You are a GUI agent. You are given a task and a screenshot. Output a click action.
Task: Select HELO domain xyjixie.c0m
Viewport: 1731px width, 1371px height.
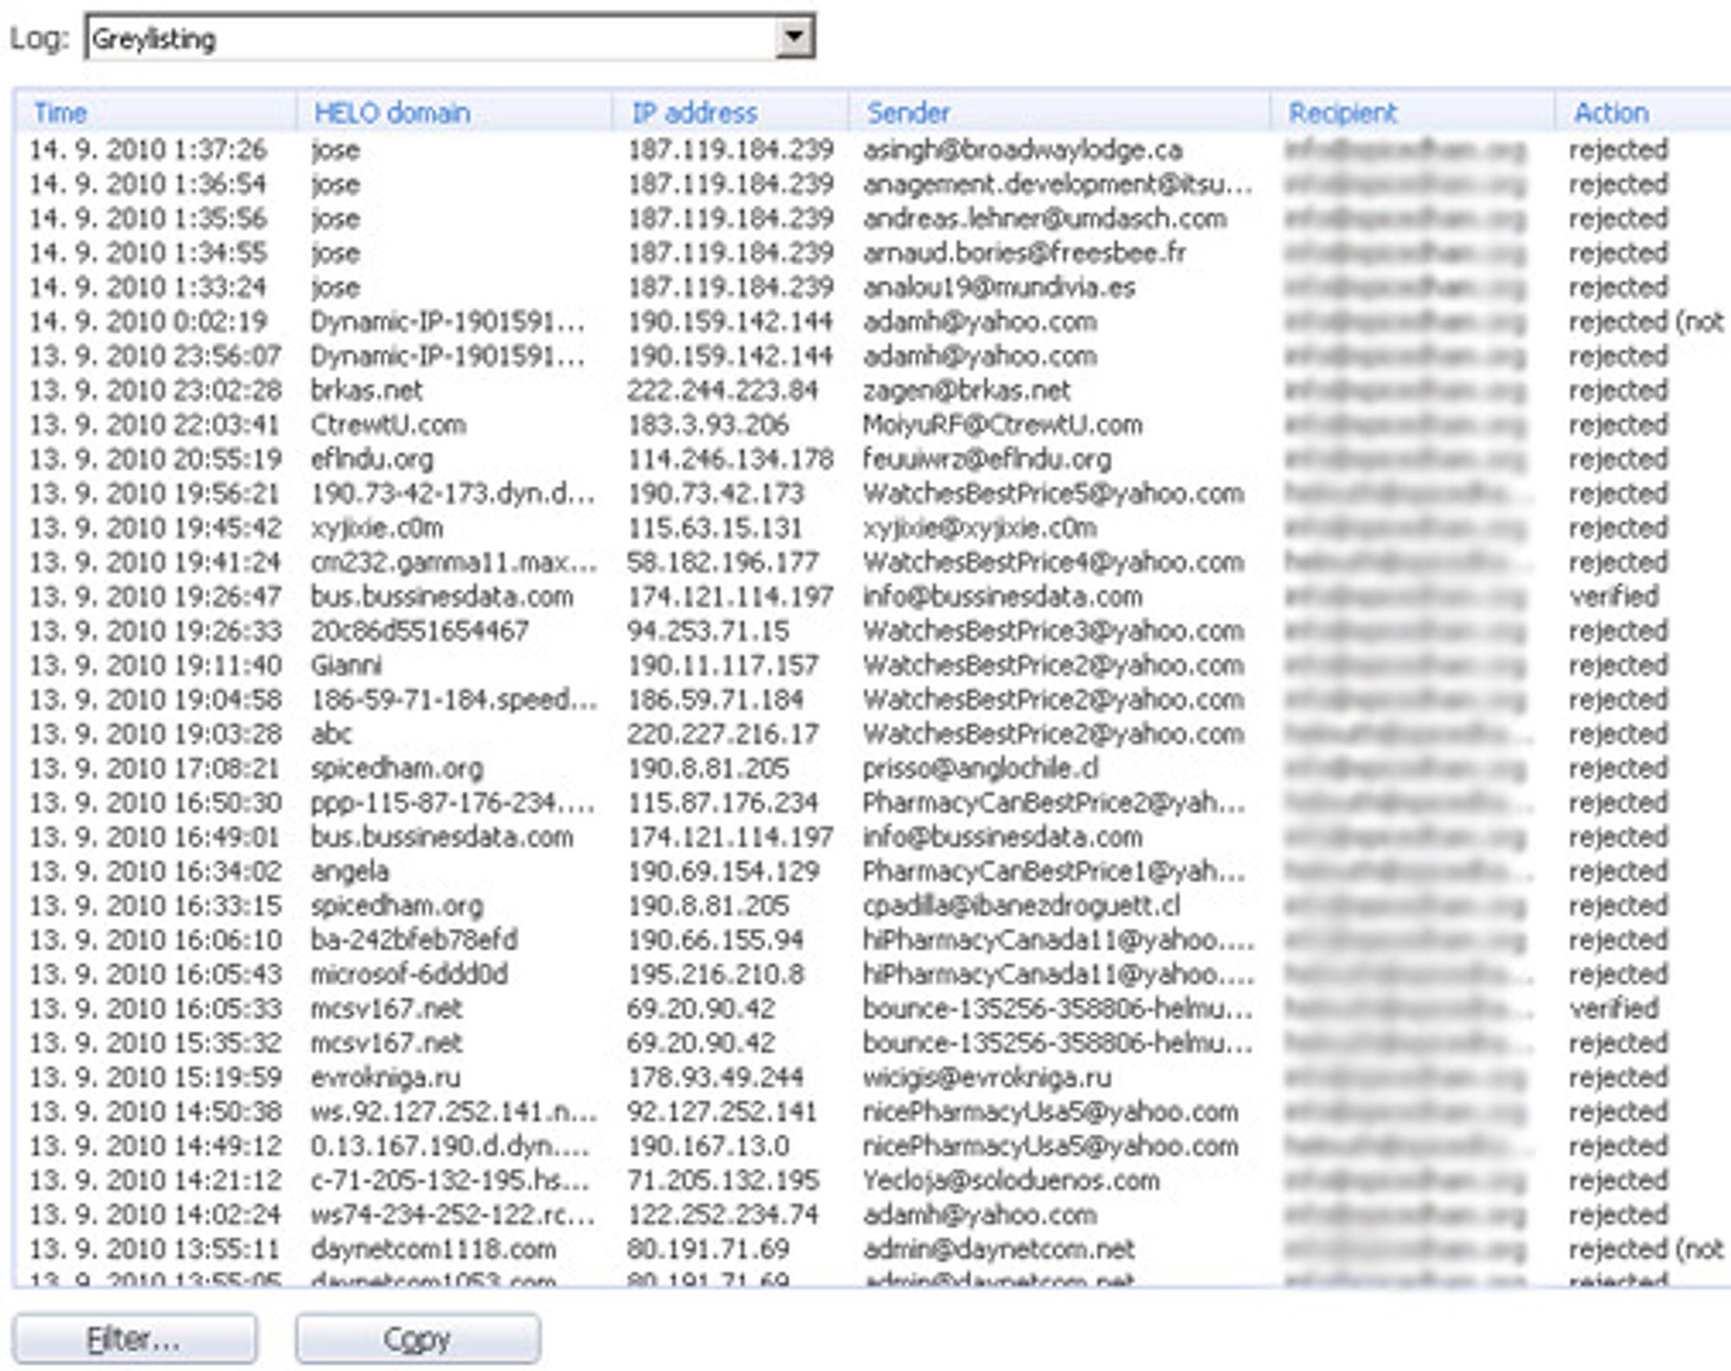(377, 528)
